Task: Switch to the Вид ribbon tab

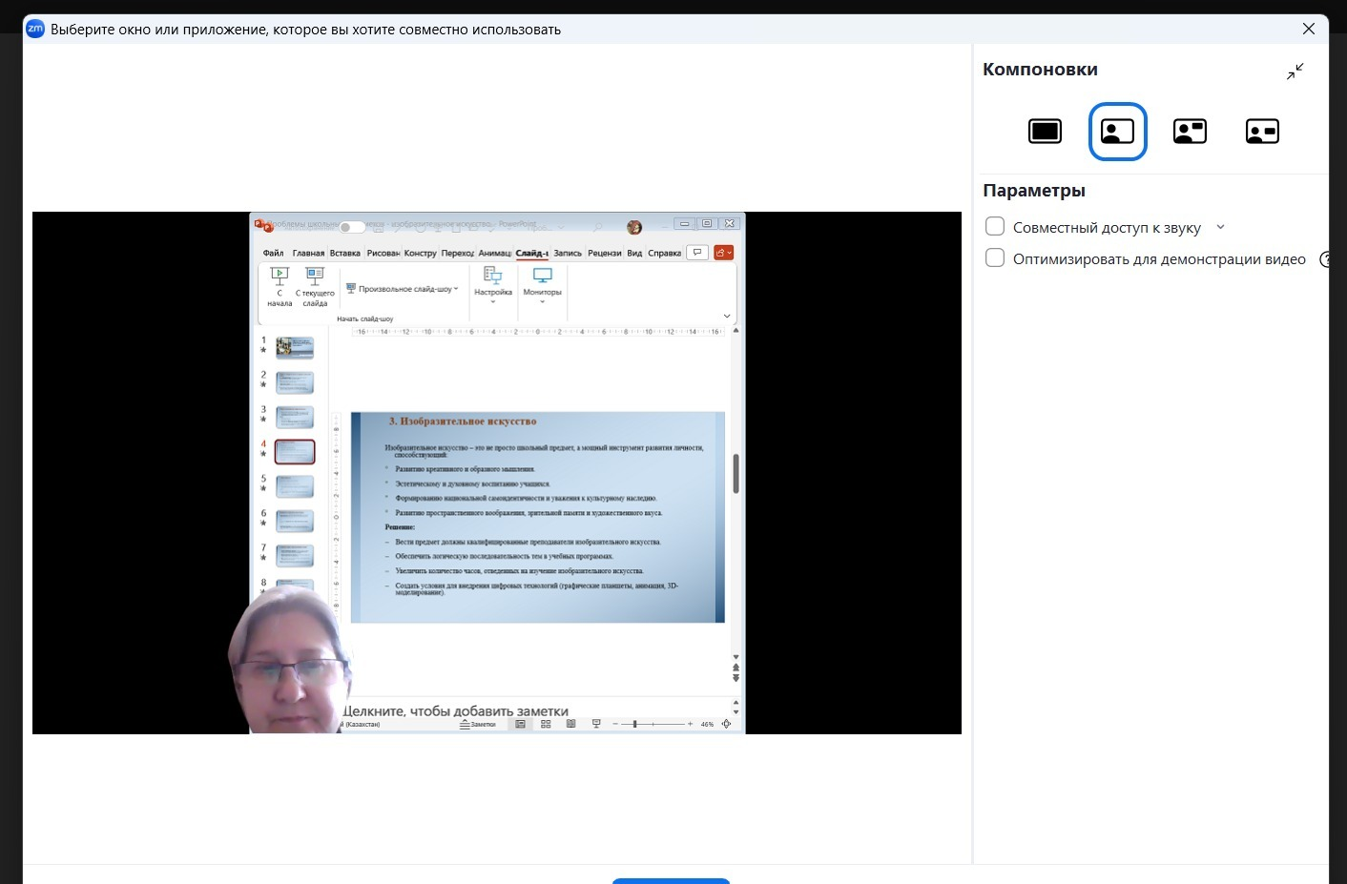Action: [x=634, y=254]
